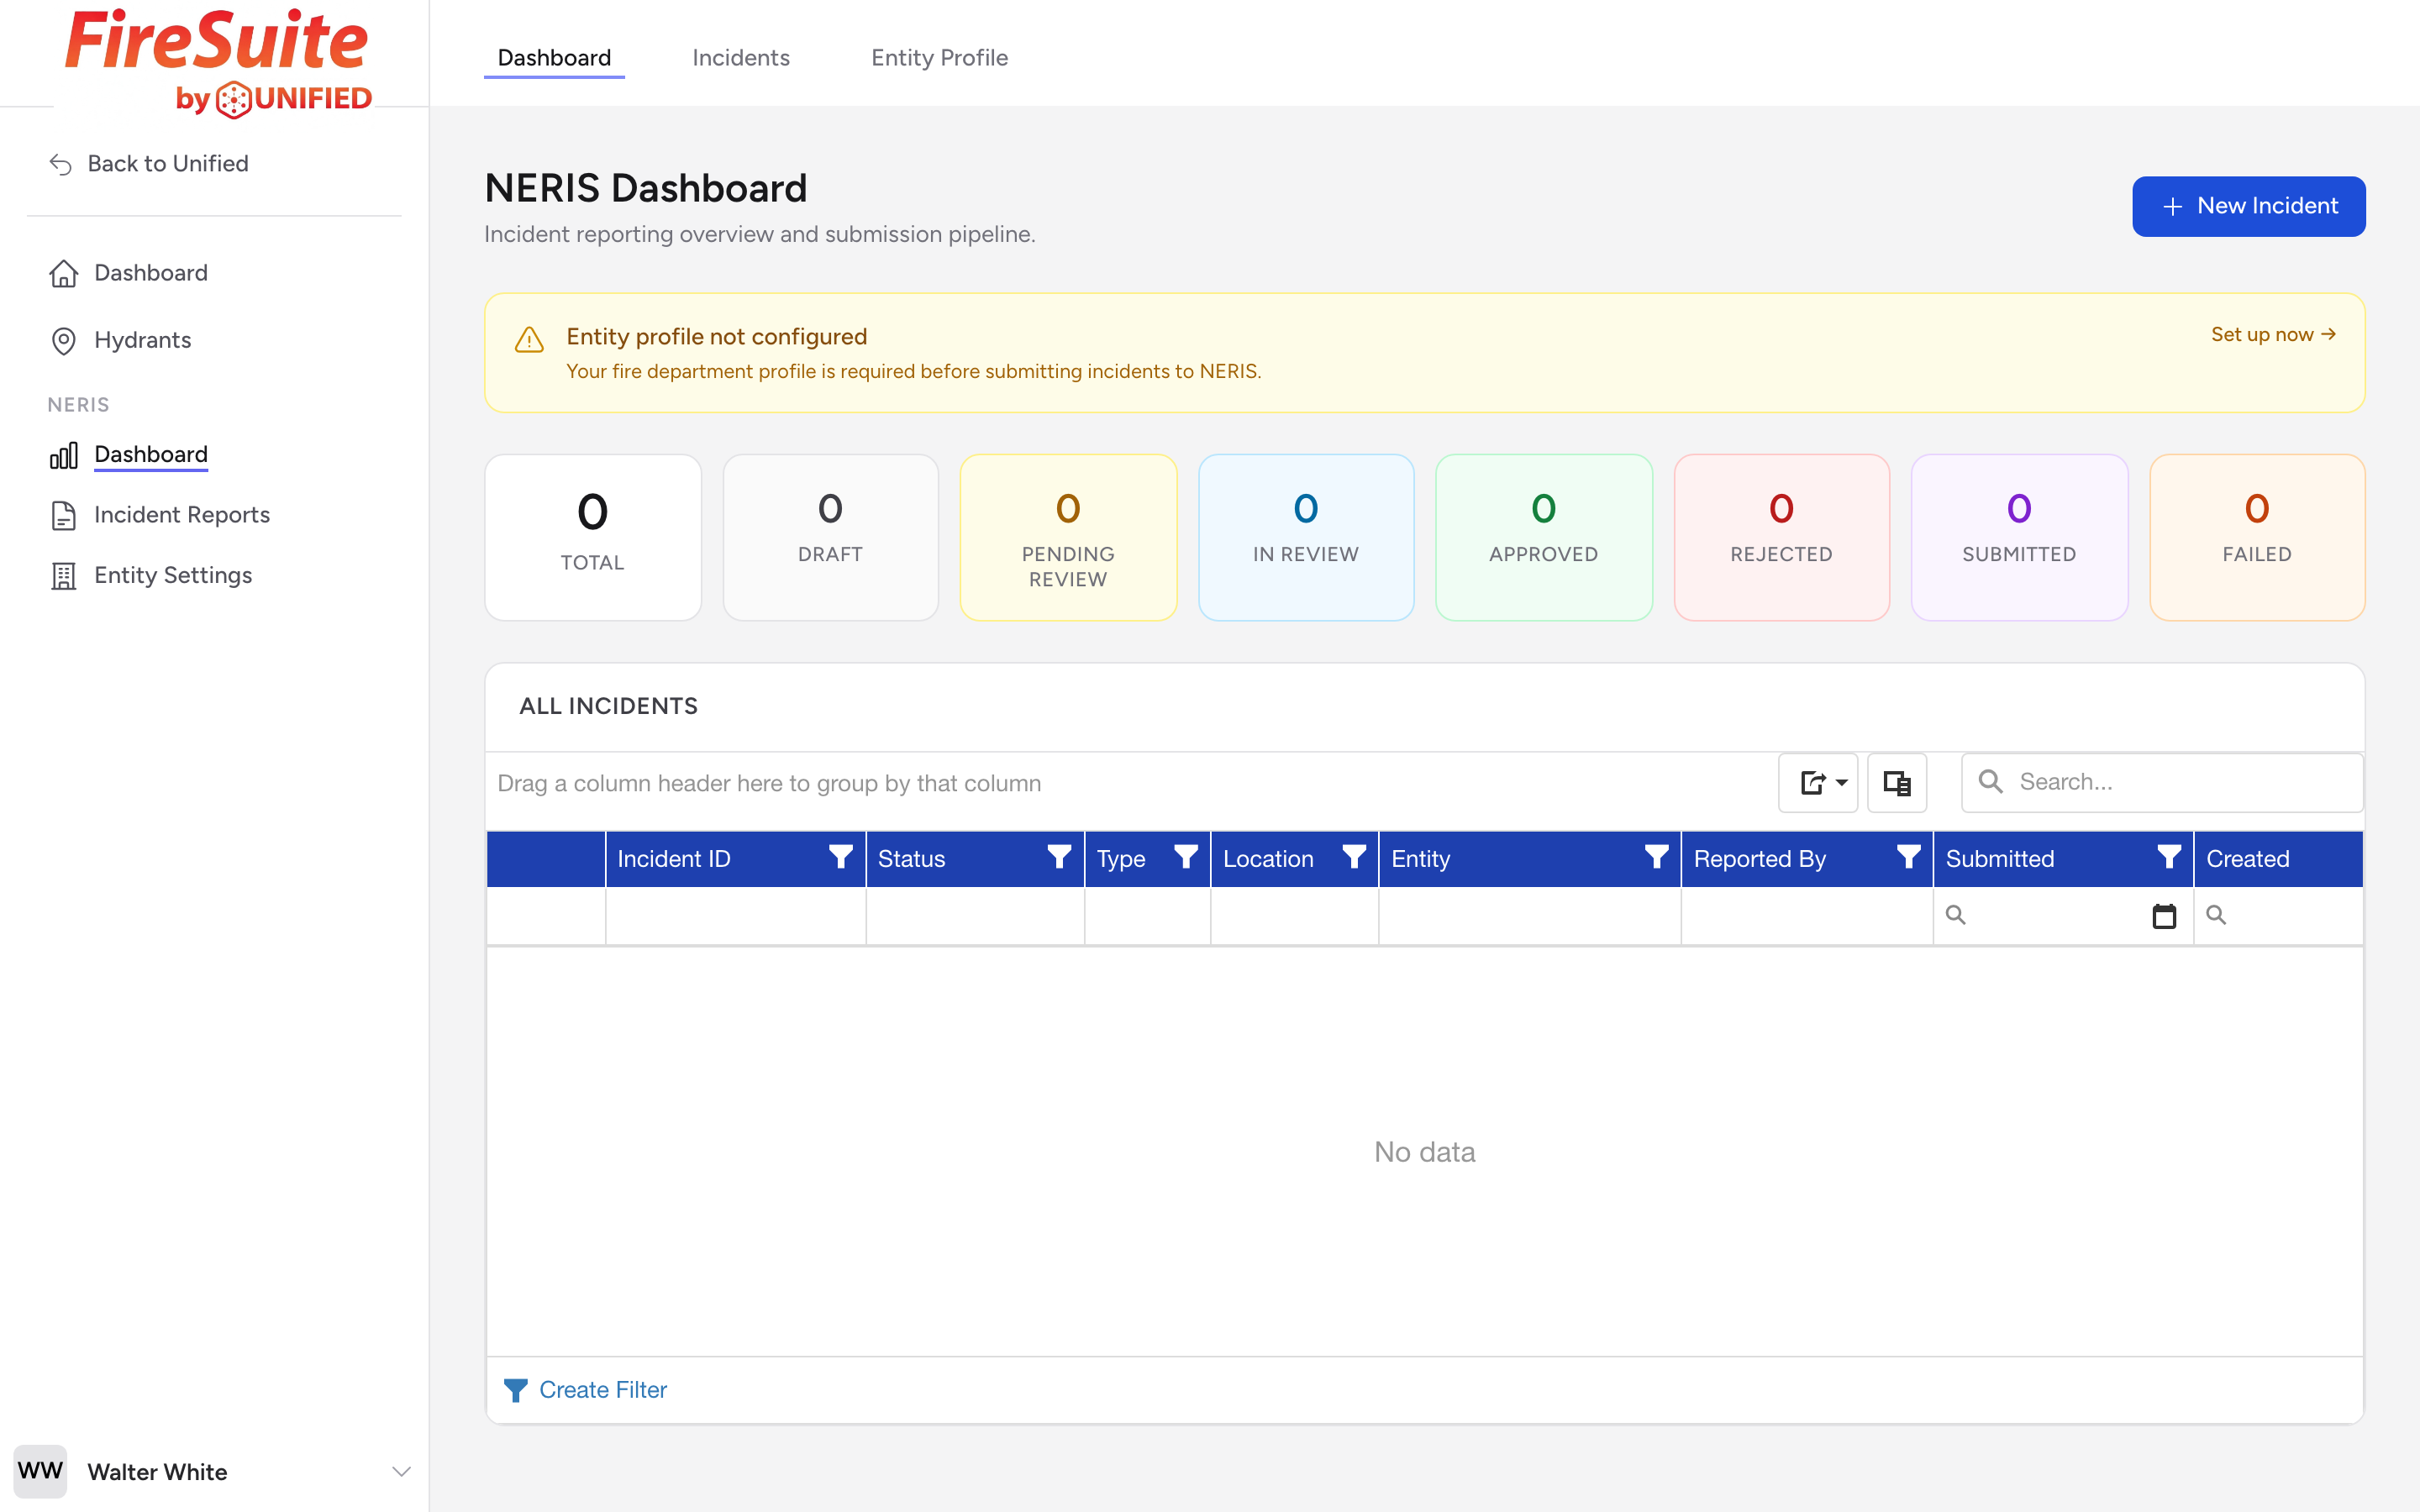Viewport: 2420px width, 1512px height.
Task: Select the Submitted status card
Action: click(x=2019, y=537)
